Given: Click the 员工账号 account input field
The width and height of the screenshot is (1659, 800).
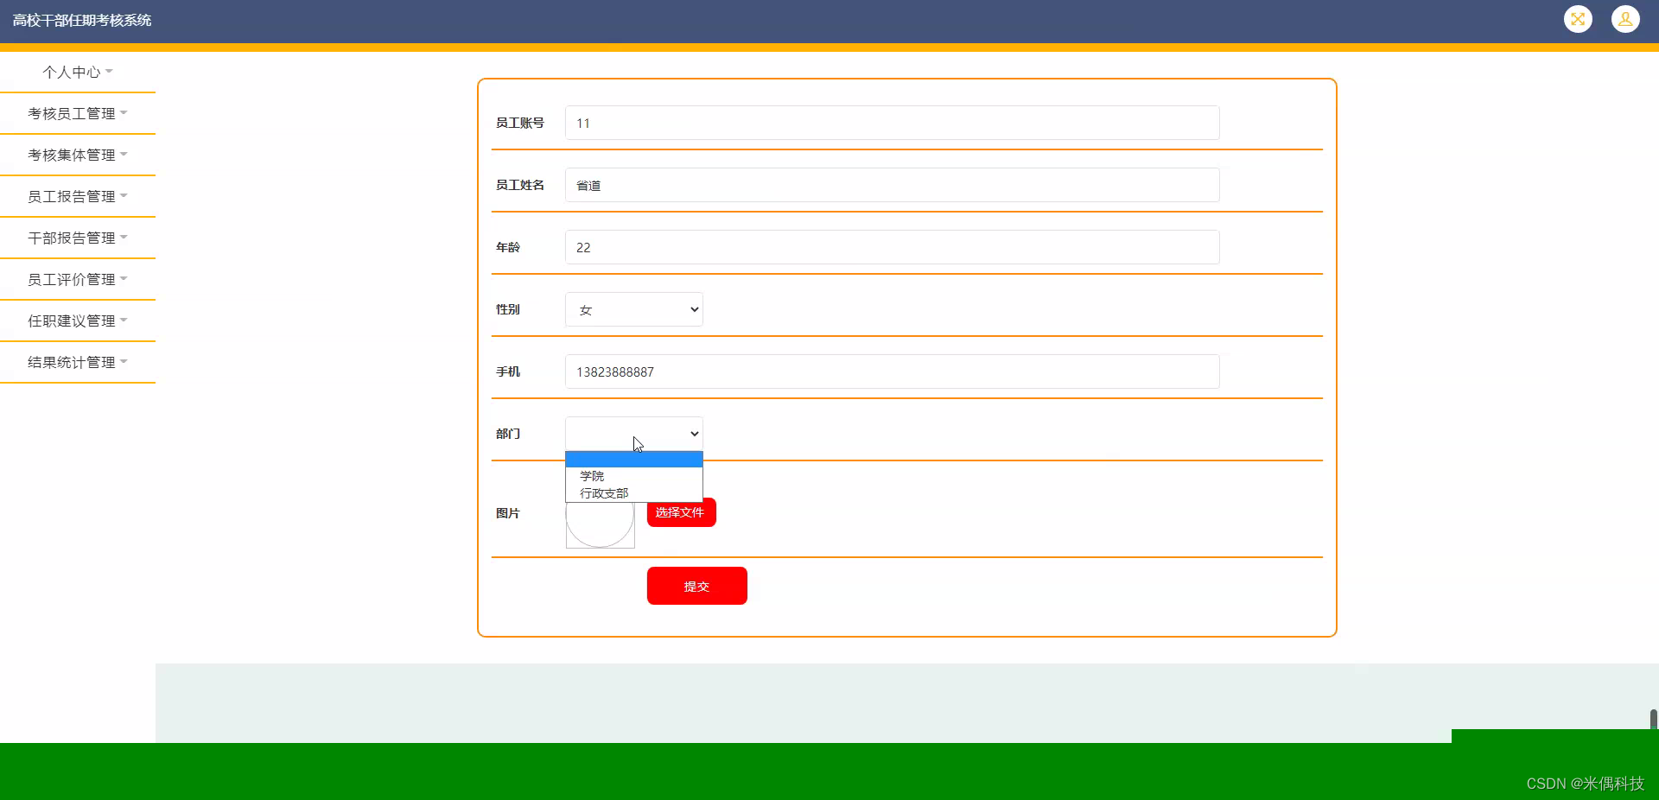Looking at the screenshot, I should 891,123.
